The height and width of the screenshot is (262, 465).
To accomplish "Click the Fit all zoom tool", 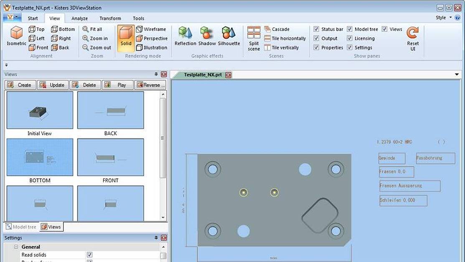I will coord(92,29).
